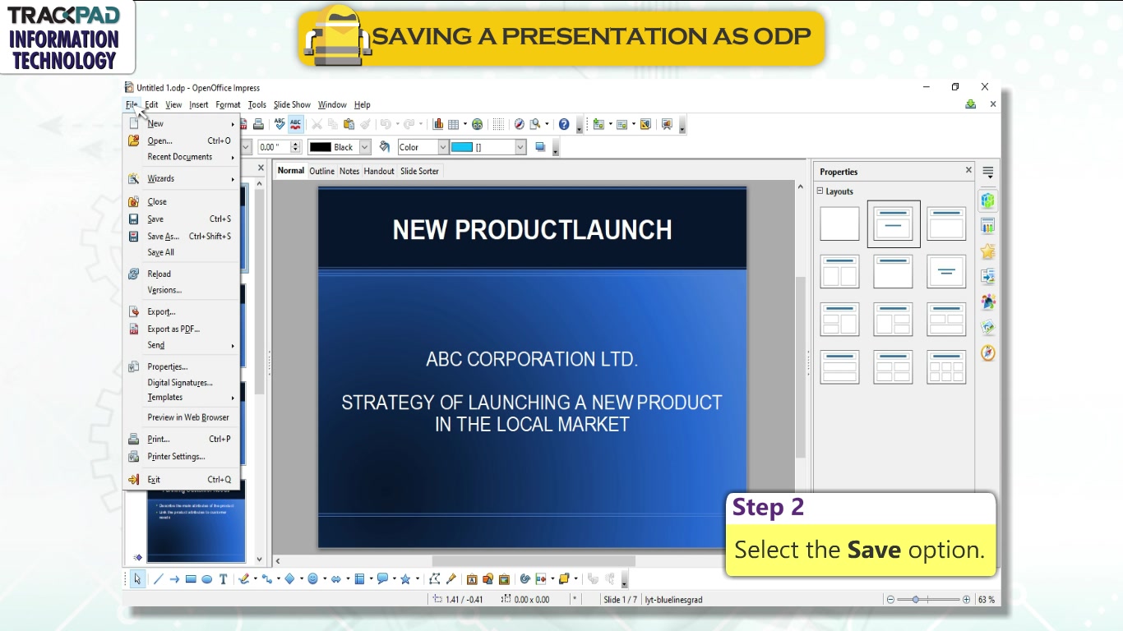Expand the Templates submenu
1123x631 pixels.
[x=181, y=398]
